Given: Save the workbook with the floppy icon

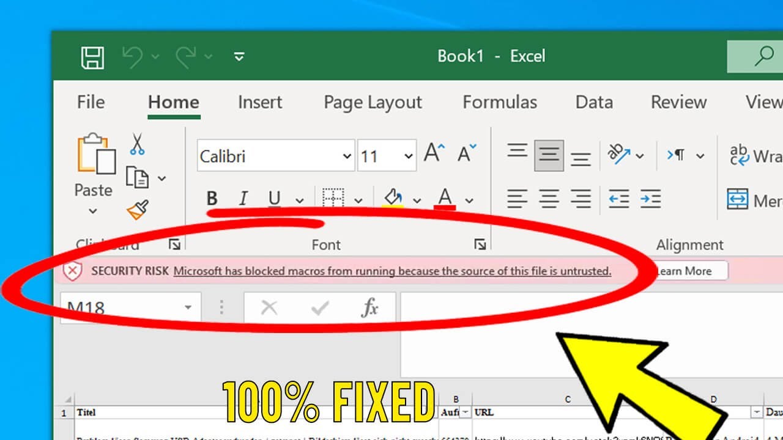Looking at the screenshot, I should [93, 57].
